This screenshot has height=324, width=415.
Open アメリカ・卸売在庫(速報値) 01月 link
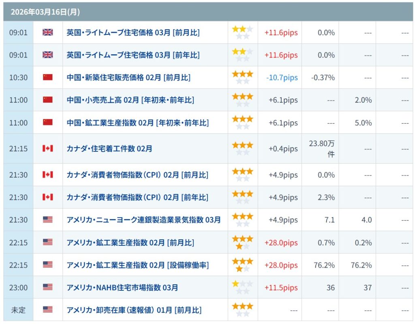(x=134, y=310)
